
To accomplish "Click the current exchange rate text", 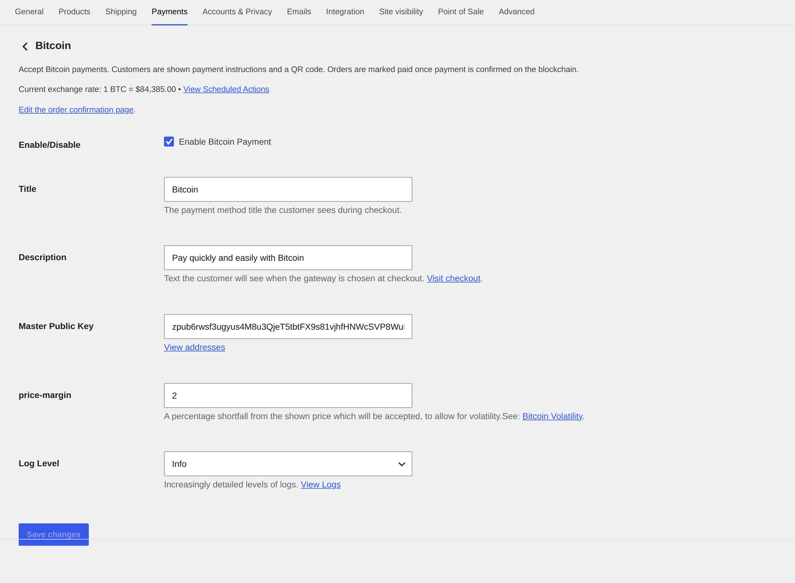I will pos(97,89).
